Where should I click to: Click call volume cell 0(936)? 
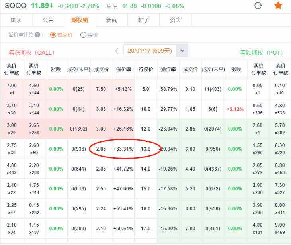79,149
